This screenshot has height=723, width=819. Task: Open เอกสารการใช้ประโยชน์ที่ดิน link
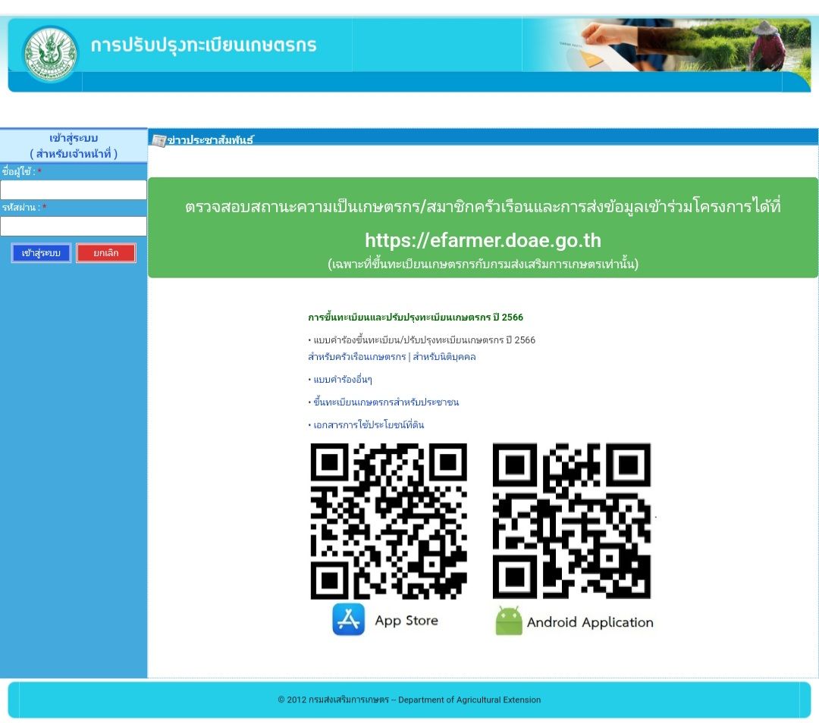(369, 425)
